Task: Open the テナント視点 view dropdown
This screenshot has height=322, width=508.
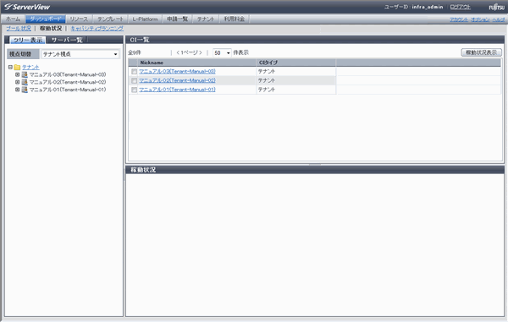Action: pos(80,54)
